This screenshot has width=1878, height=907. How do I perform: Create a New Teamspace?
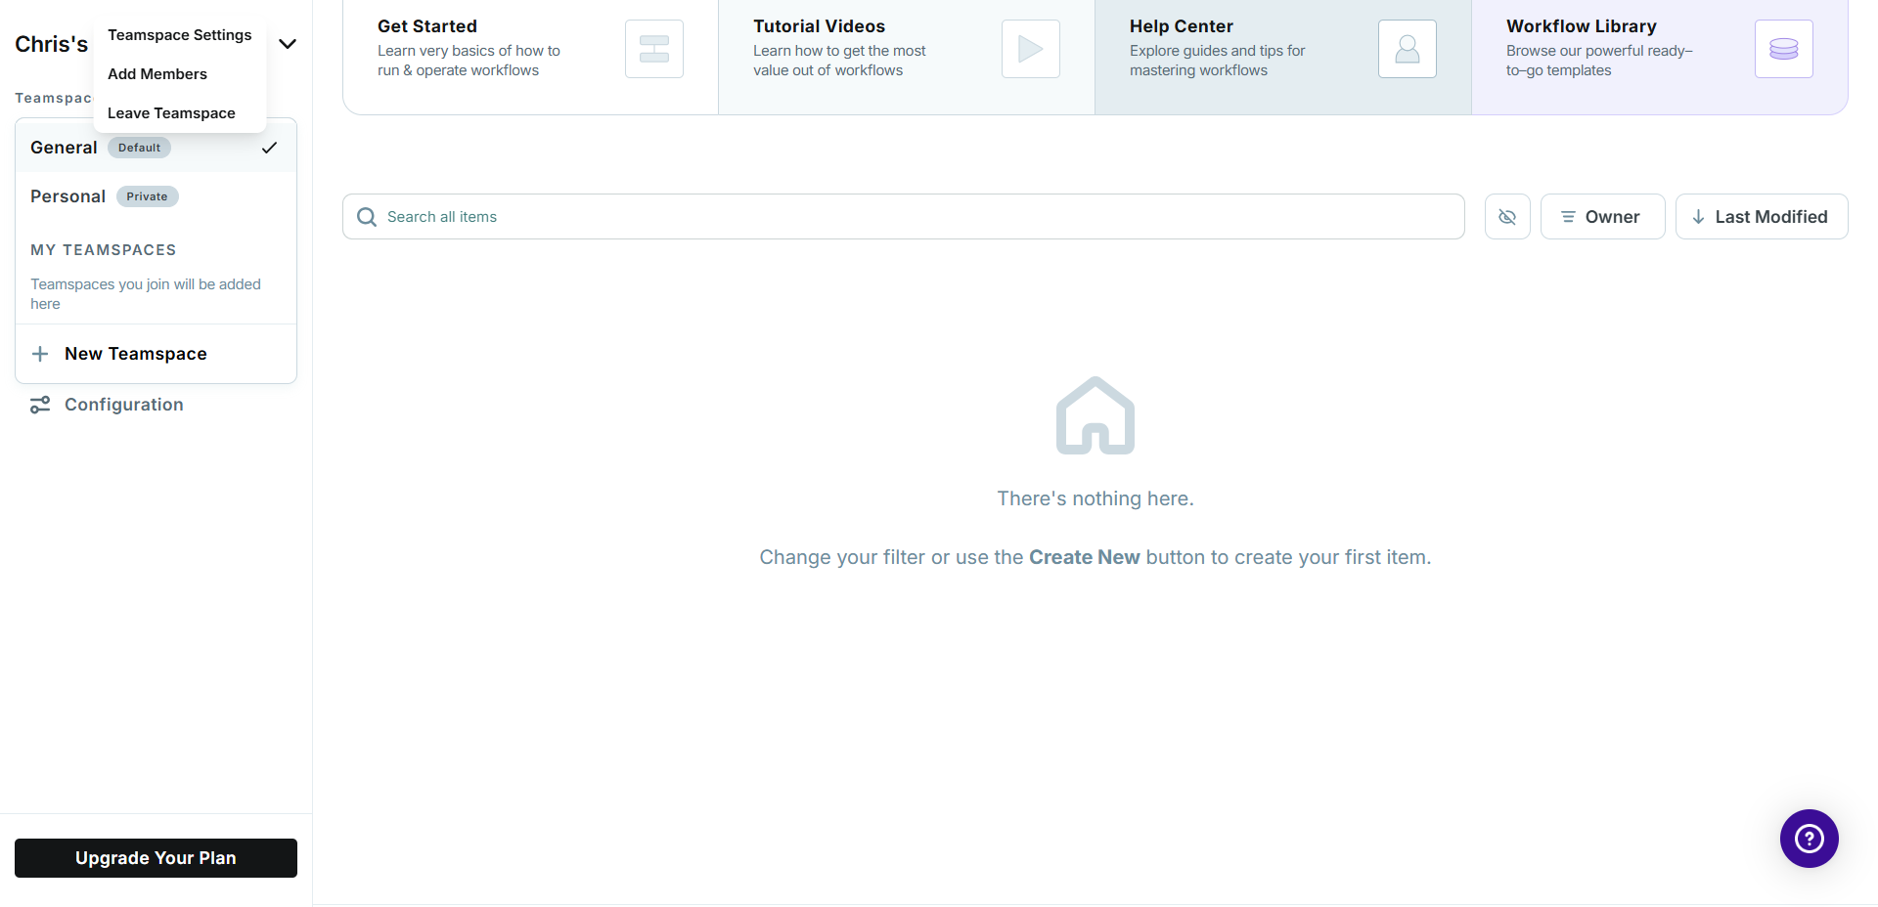tap(156, 354)
